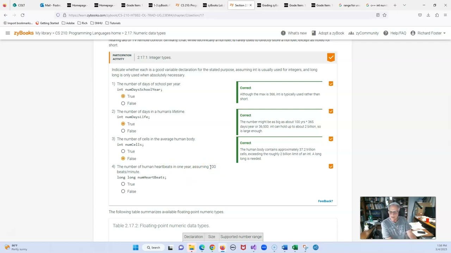The width and height of the screenshot is (451, 253).
Task: Click the Declaration column header
Action: pyautogui.click(x=193, y=237)
